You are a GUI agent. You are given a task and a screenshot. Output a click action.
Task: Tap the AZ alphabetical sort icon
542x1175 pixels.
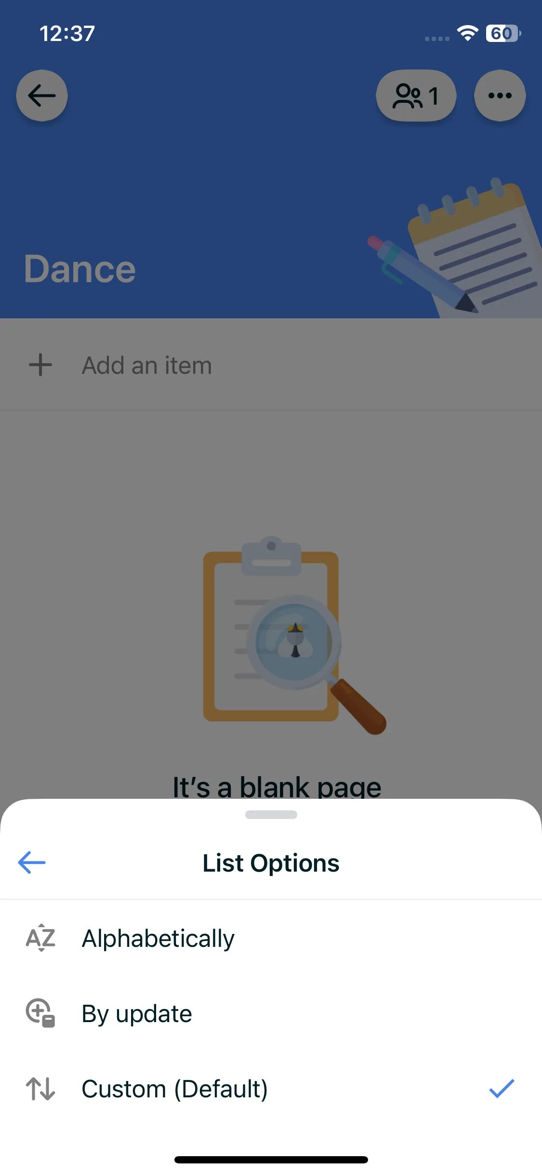click(x=41, y=938)
